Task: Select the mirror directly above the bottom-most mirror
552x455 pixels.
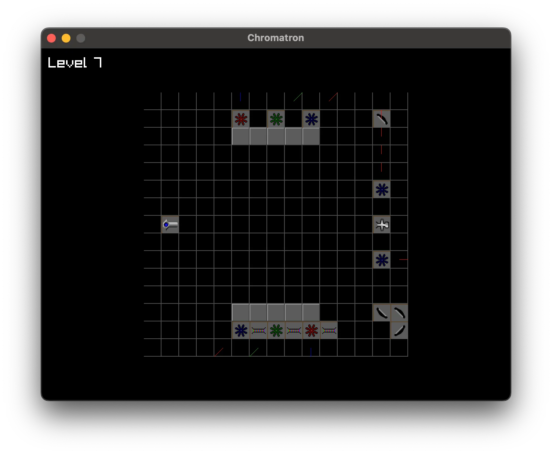Action: (x=399, y=313)
